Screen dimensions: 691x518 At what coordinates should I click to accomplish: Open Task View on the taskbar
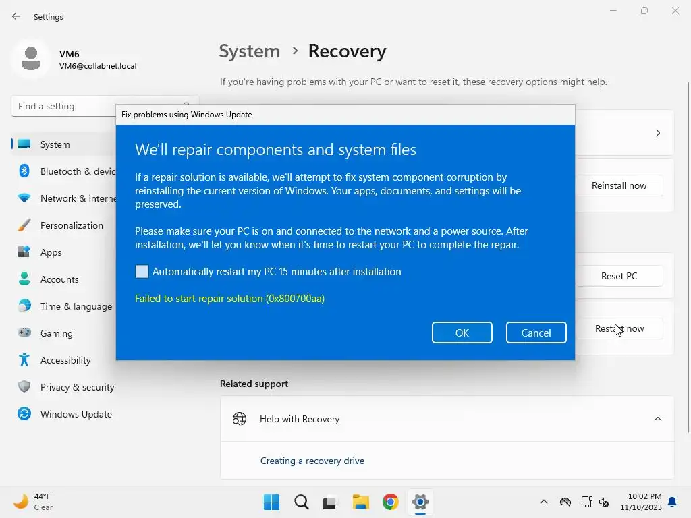coord(329,502)
